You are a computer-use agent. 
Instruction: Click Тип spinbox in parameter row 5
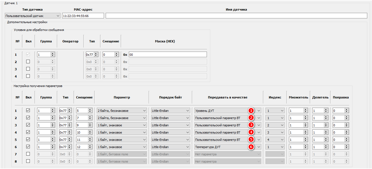coord(65,140)
